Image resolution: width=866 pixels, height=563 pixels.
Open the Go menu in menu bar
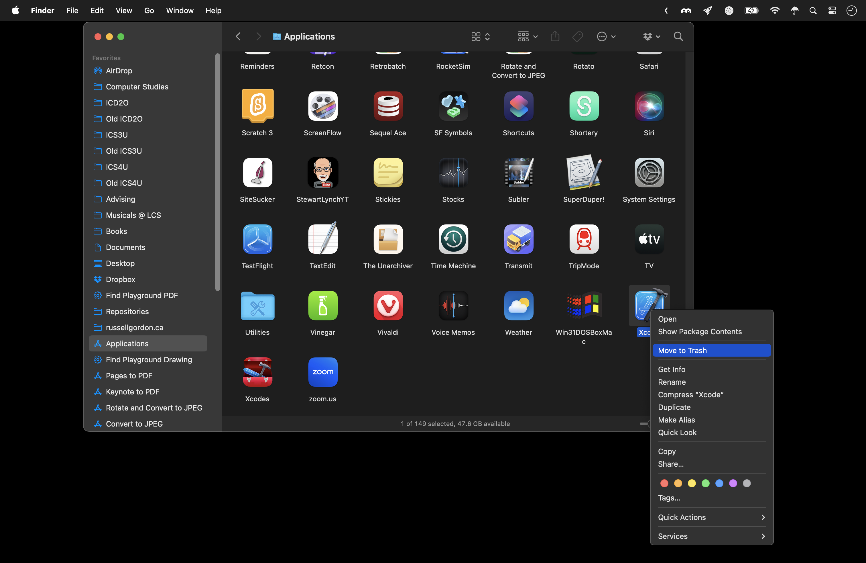[149, 11]
